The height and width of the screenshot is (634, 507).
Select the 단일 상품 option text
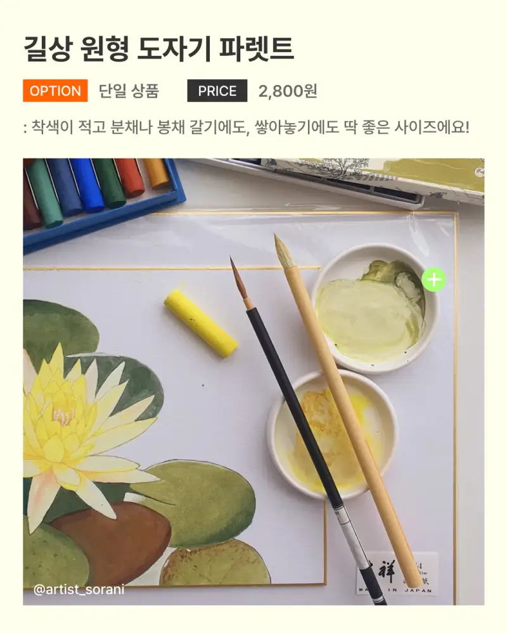[x=129, y=91]
